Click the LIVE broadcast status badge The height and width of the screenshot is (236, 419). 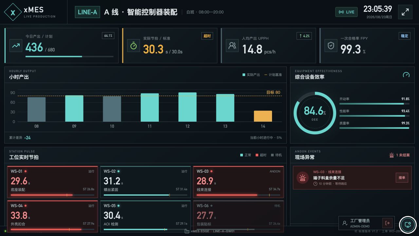click(x=346, y=12)
